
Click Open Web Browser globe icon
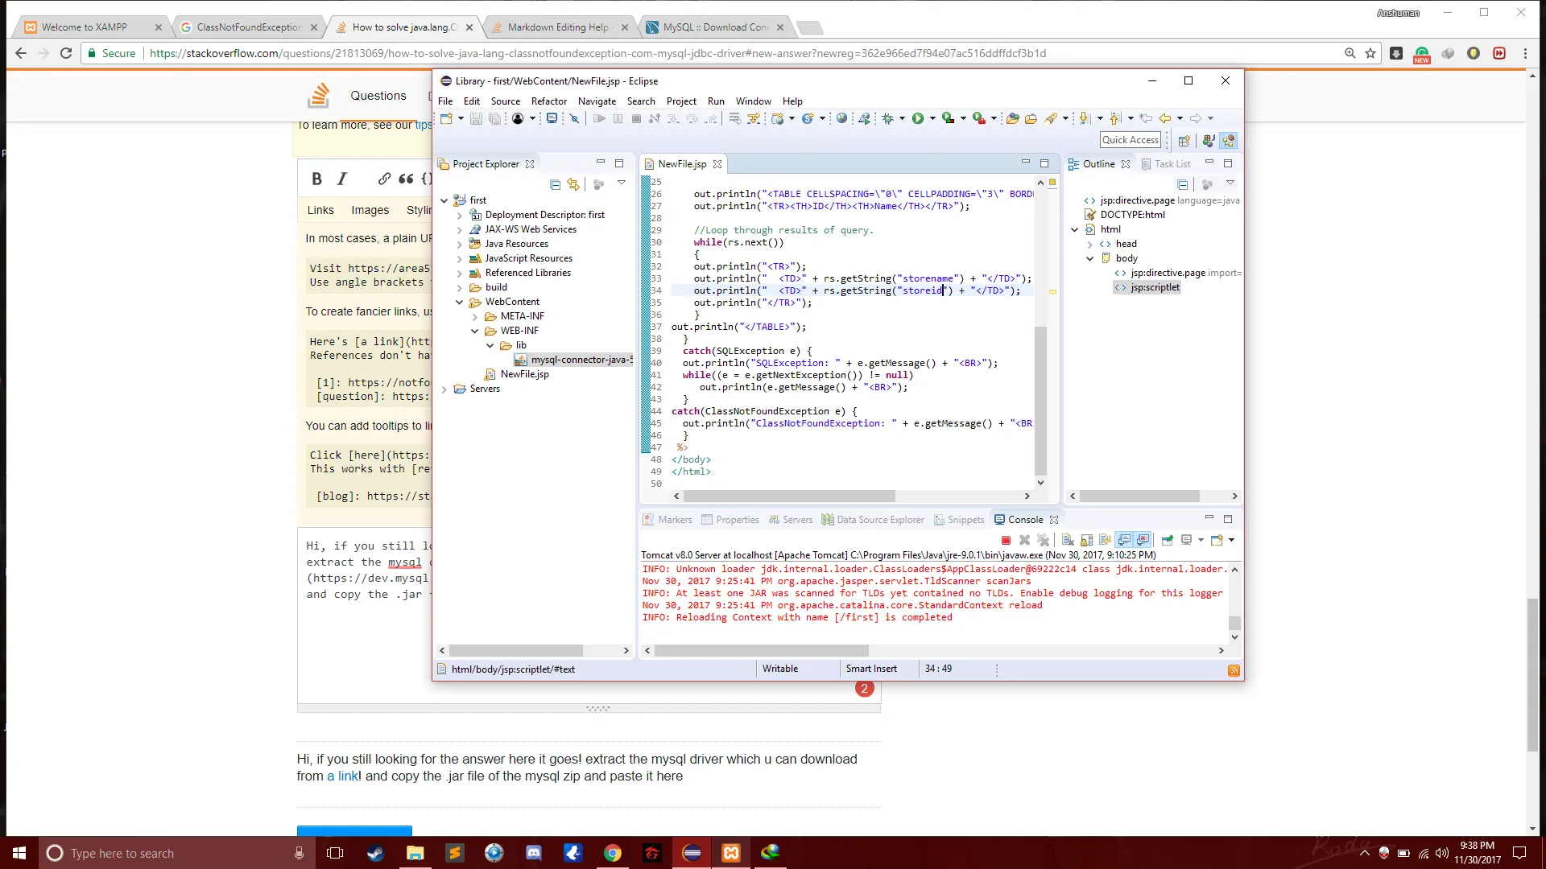pos(841,118)
